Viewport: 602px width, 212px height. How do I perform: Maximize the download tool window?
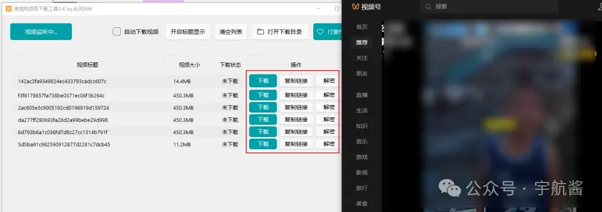(337, 8)
